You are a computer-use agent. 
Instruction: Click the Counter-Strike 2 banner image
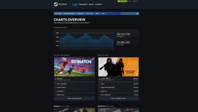[118, 67]
